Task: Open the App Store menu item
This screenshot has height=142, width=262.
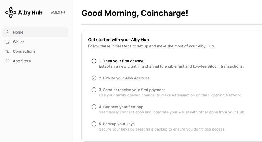Action: pos(35,61)
